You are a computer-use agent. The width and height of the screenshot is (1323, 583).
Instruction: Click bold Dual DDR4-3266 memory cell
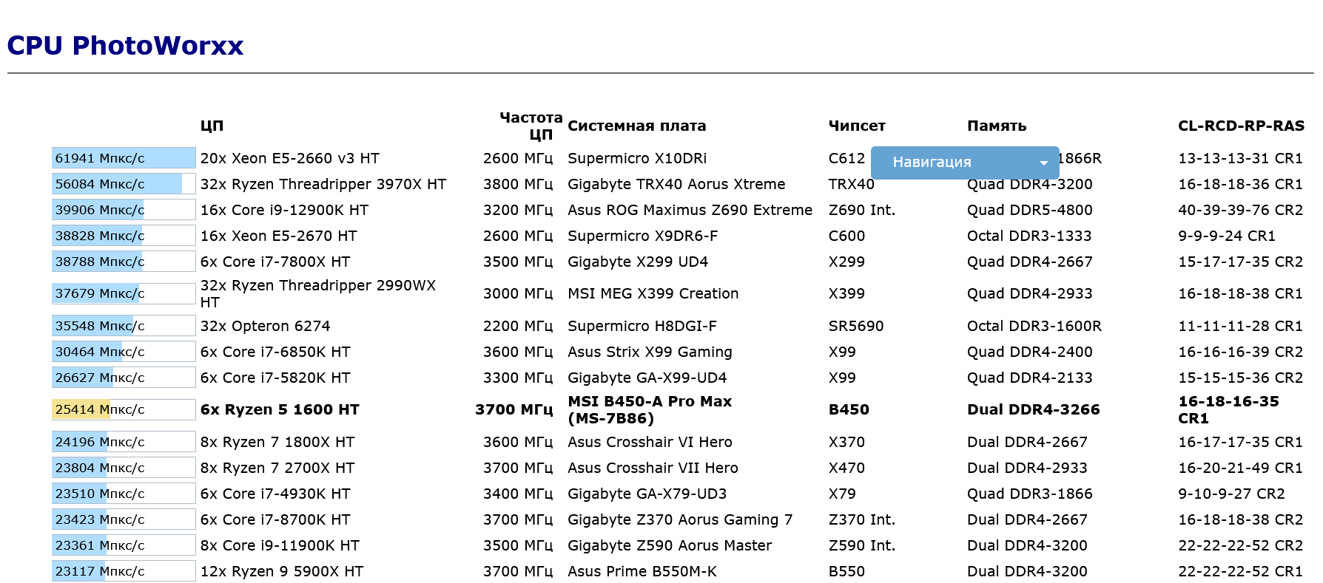1034,409
